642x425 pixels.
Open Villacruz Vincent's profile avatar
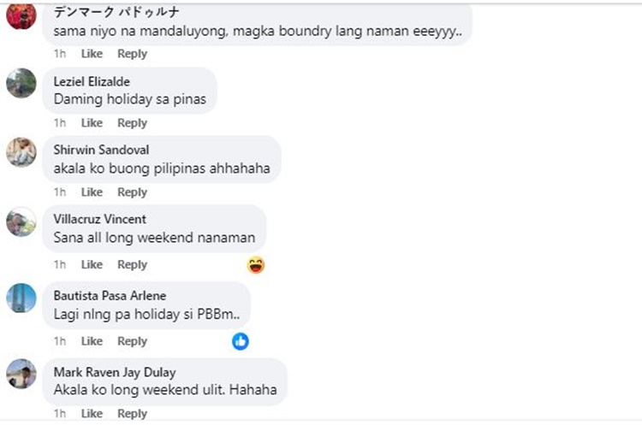(x=21, y=221)
